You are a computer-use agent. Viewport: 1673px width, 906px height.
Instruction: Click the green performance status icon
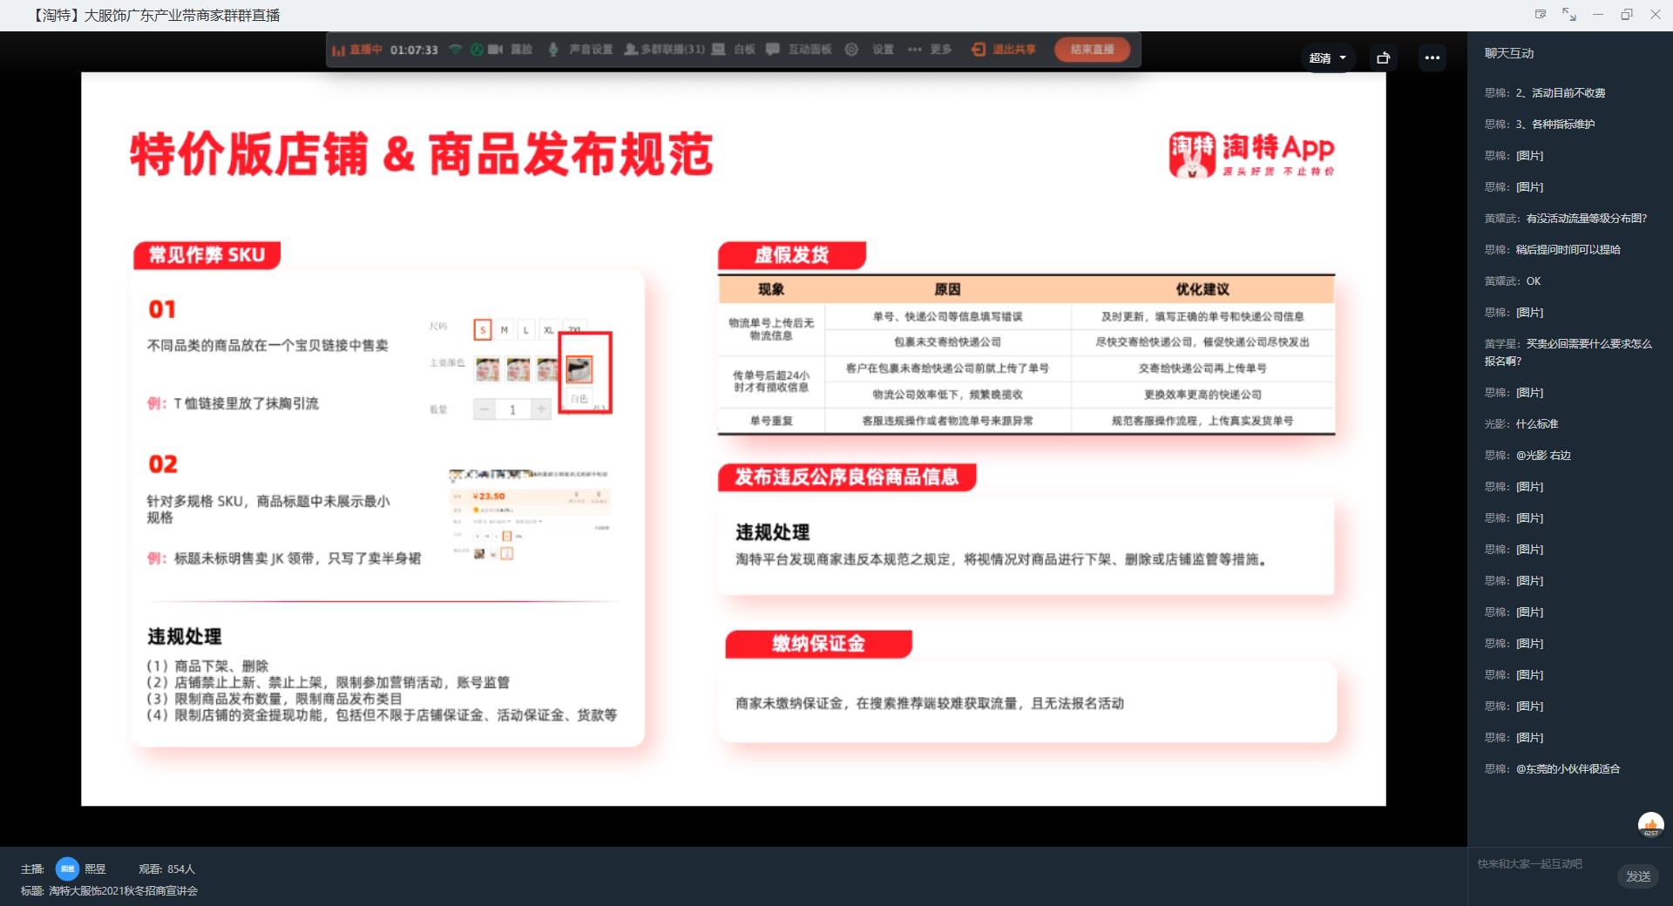point(477,50)
